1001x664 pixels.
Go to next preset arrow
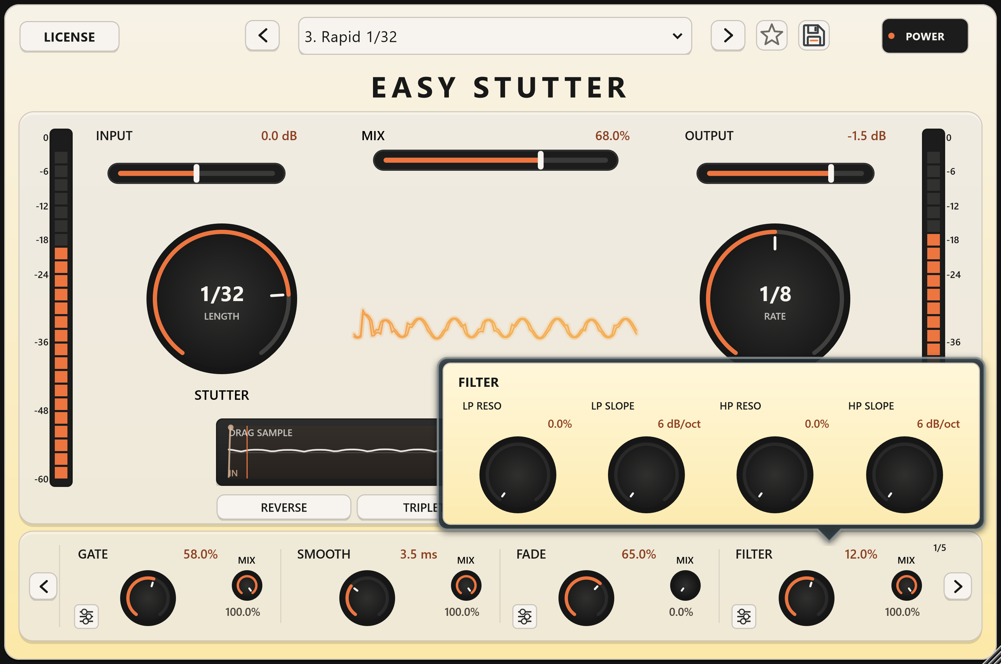tap(728, 35)
